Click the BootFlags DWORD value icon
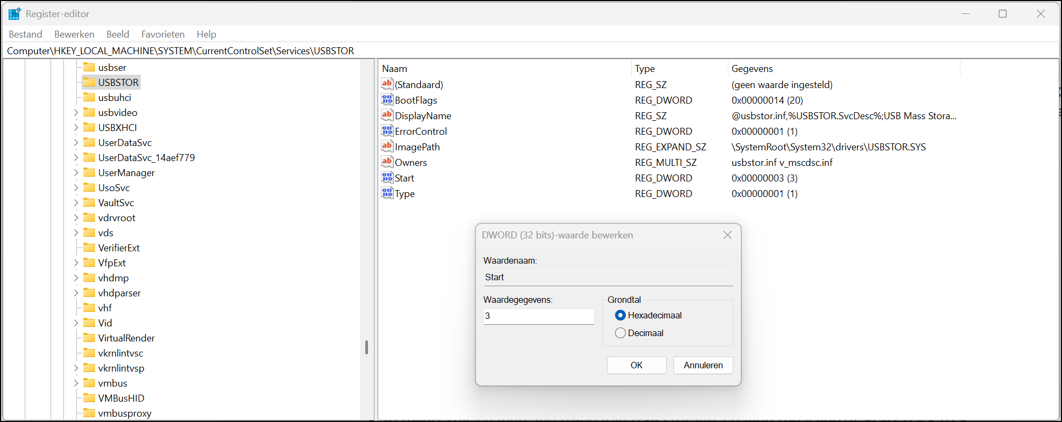The image size is (1062, 422). (x=387, y=100)
